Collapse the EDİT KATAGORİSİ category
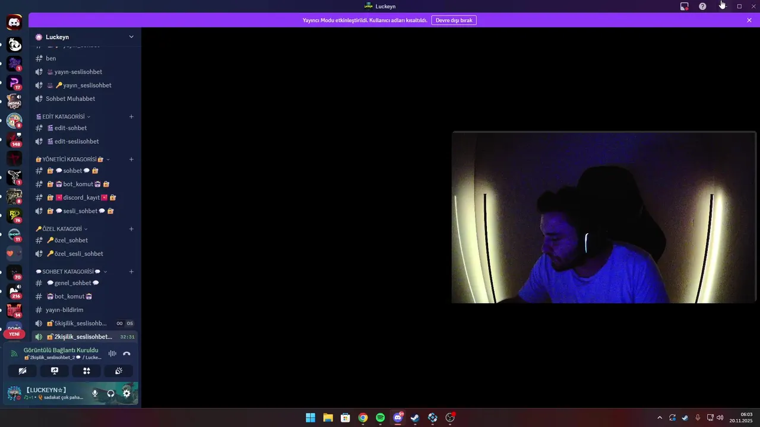 (63, 117)
